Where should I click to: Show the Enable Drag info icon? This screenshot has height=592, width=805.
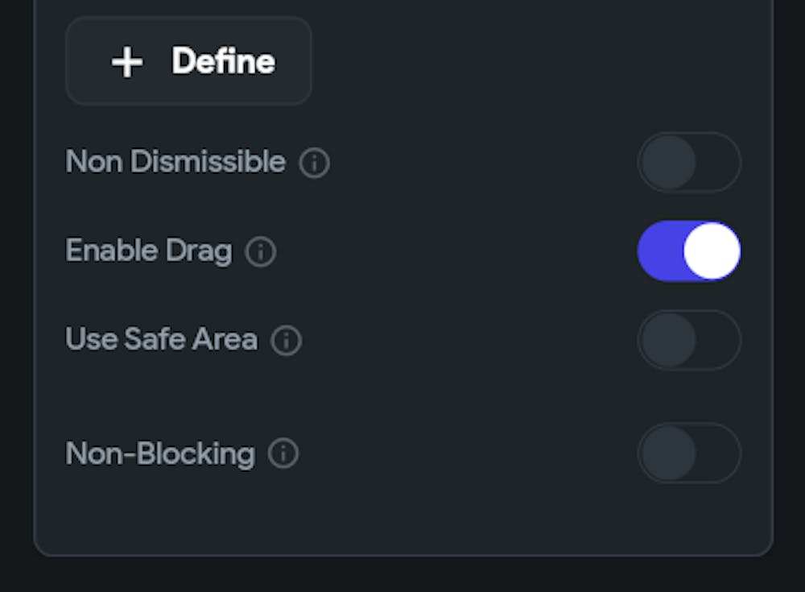pos(260,252)
